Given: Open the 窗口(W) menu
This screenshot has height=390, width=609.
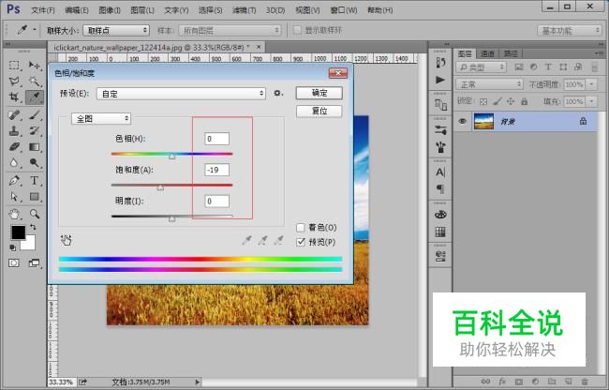Looking at the screenshot, I should [x=344, y=10].
